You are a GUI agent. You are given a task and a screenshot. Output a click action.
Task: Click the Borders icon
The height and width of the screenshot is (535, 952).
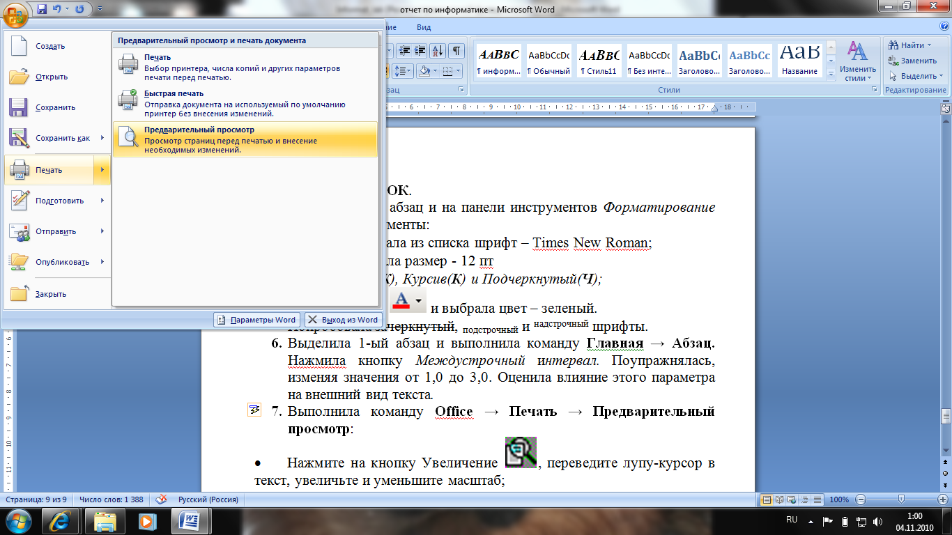[447, 71]
